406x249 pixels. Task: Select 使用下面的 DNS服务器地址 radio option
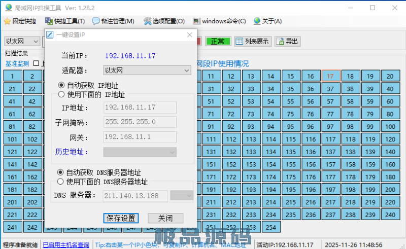click(x=61, y=182)
